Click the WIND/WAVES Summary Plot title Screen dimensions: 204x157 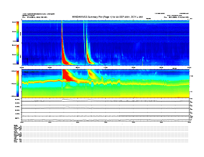tap(107, 17)
